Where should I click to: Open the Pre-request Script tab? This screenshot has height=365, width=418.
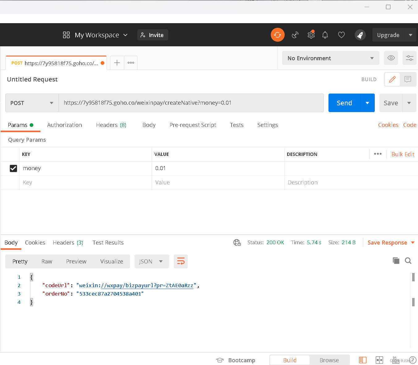[193, 125]
